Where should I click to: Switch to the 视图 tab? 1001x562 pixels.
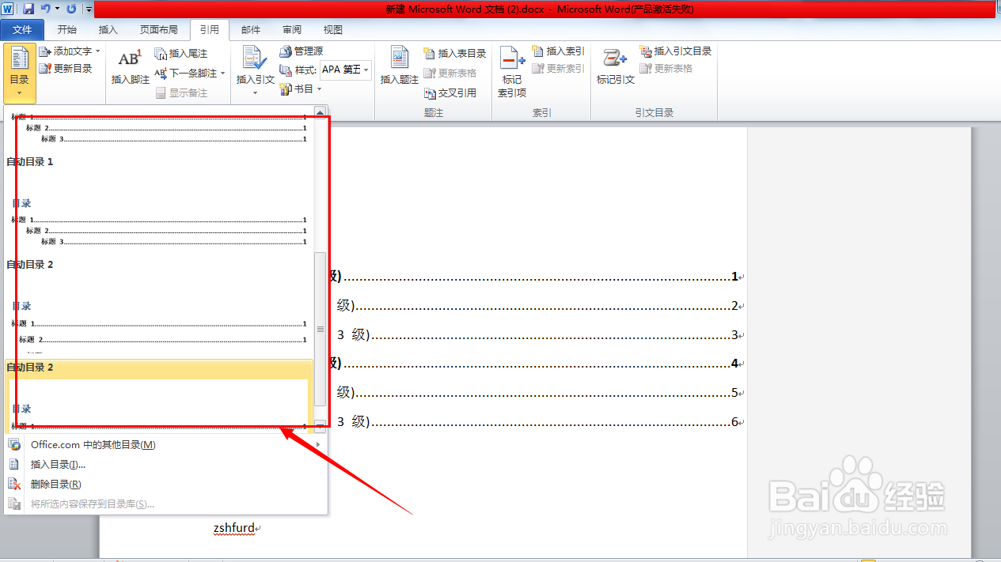(333, 30)
